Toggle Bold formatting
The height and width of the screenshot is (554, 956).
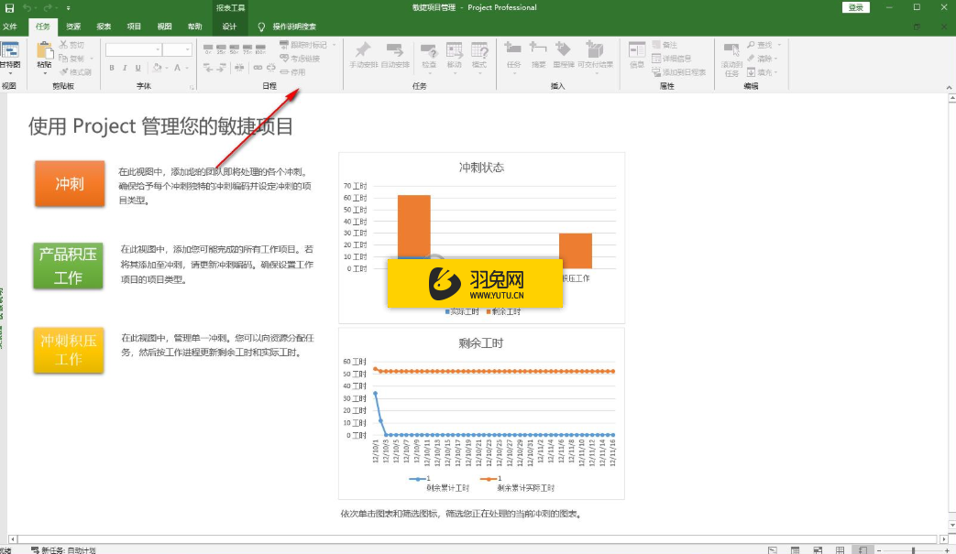coord(112,68)
